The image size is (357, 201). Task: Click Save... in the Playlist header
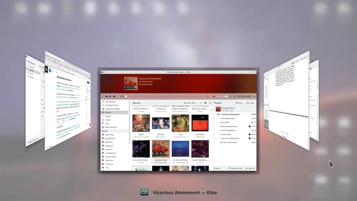(240, 103)
